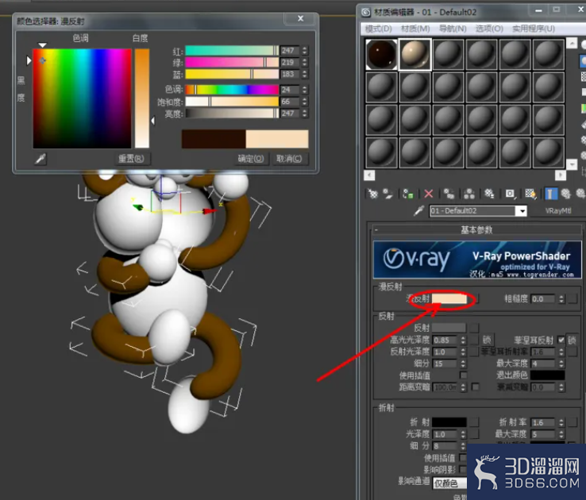Select the dark brown material sample sphere

[381, 55]
